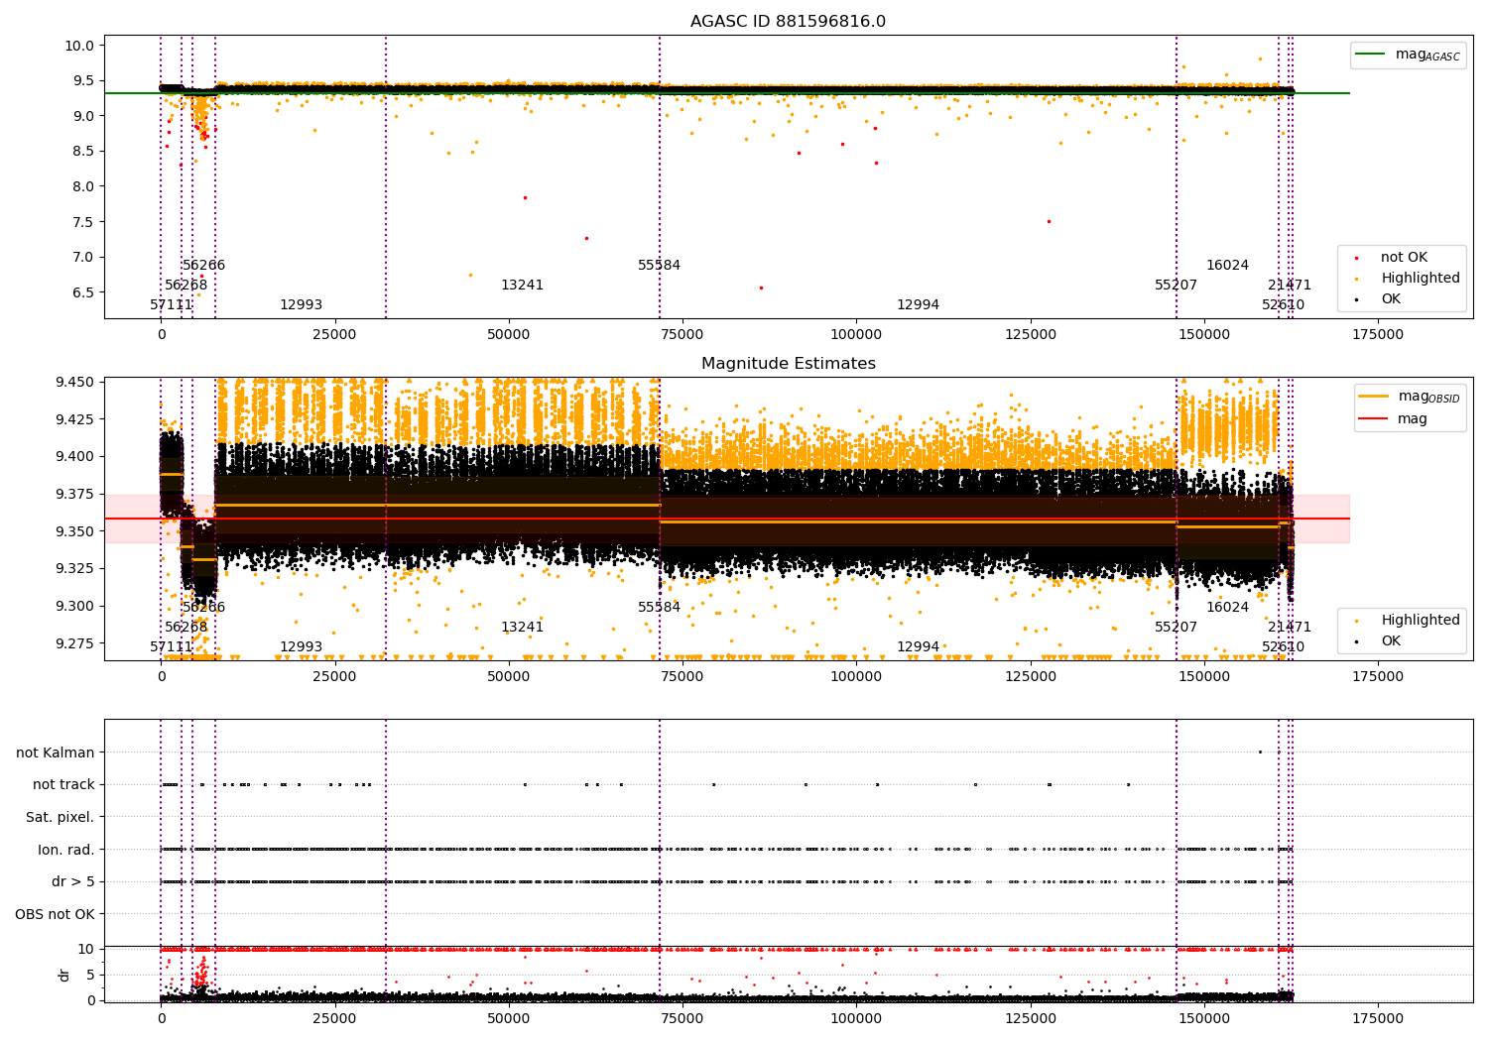1488x1041 pixels.
Task: Click the 'Ion. rad.' row label
Action: pyautogui.click(x=66, y=850)
